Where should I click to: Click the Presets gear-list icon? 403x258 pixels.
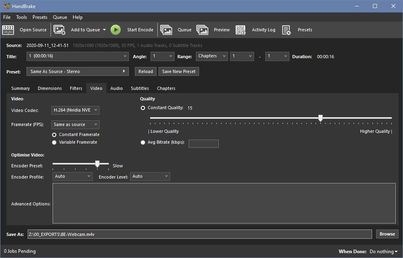click(286, 30)
